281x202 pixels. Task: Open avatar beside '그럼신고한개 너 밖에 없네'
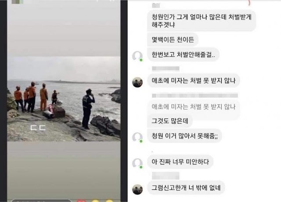[137, 189]
